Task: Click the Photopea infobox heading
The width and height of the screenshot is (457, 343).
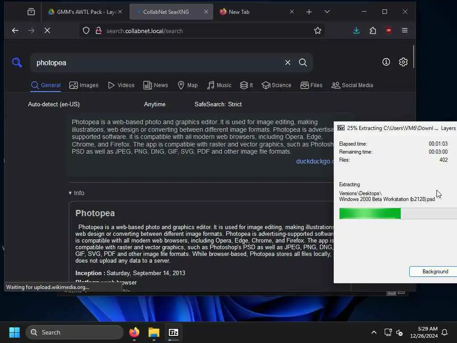Action: click(95, 213)
